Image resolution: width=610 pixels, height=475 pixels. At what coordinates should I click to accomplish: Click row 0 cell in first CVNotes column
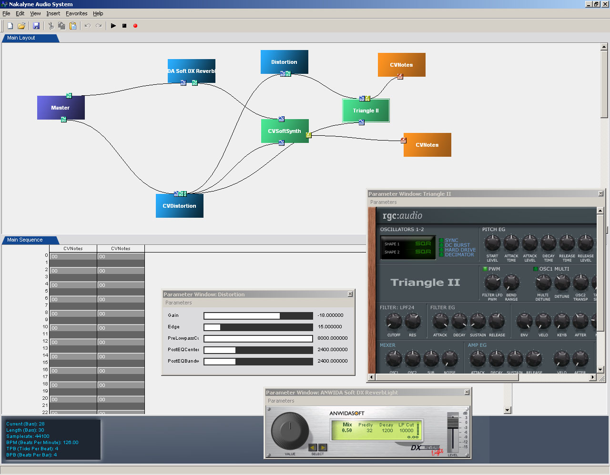coord(73,256)
